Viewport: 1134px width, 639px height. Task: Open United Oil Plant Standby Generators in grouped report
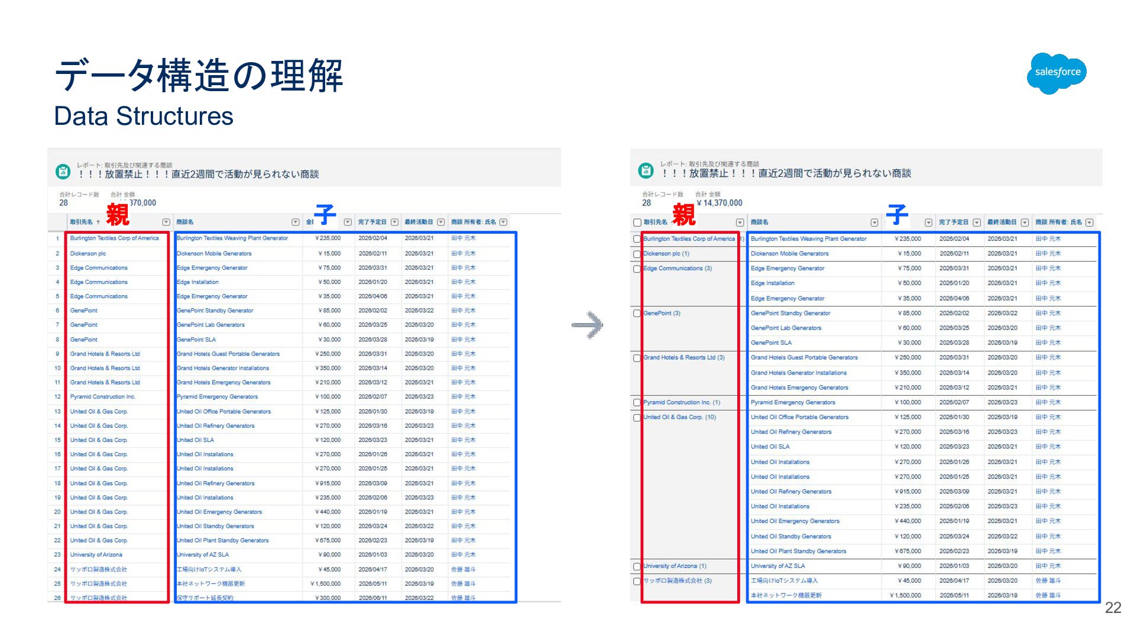[x=798, y=551]
